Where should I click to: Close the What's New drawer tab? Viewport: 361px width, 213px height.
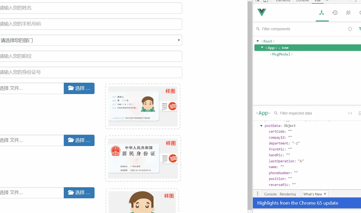coord(325,194)
